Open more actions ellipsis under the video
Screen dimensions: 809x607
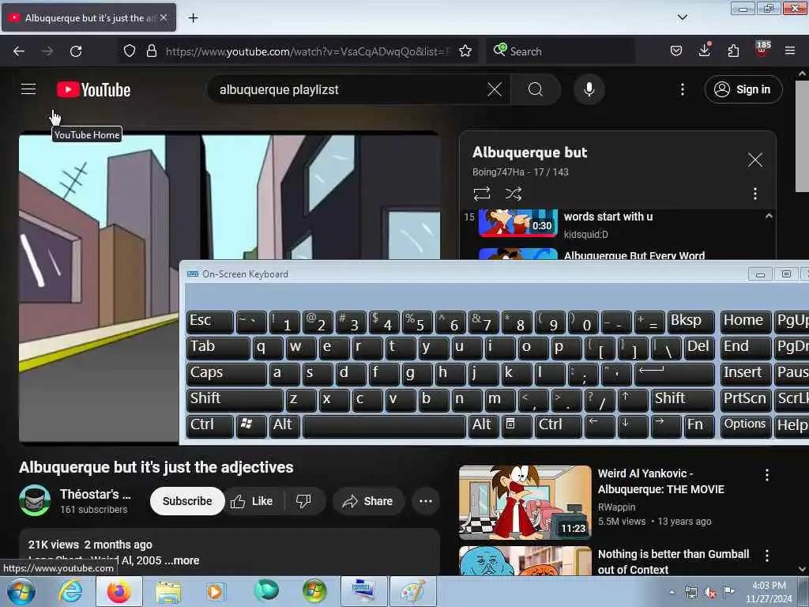coord(426,501)
